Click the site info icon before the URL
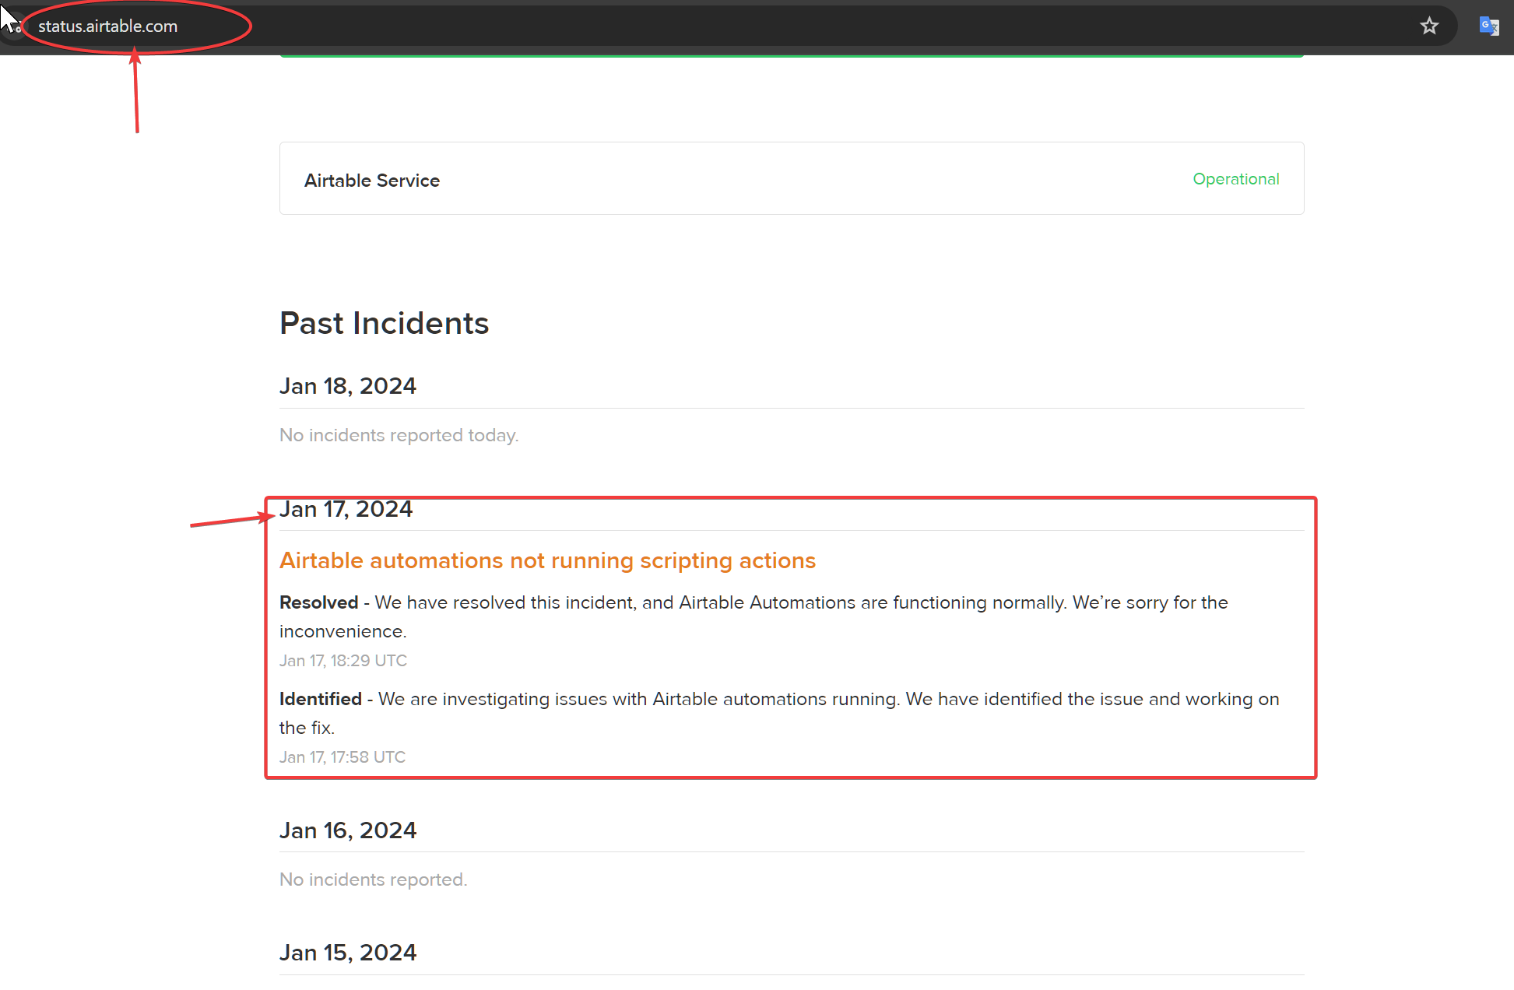 click(14, 26)
